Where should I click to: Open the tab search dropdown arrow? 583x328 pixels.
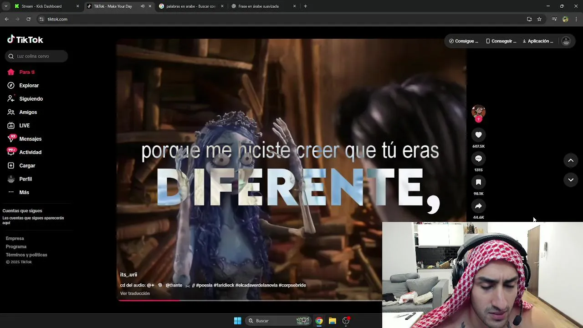(x=5, y=6)
